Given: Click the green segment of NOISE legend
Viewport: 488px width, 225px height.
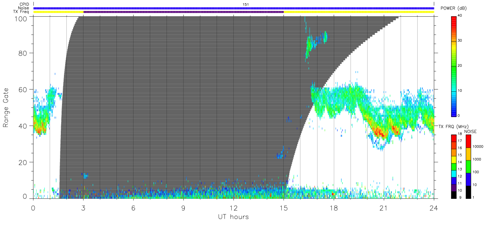Looking at the screenshot, I should tap(468, 166).
